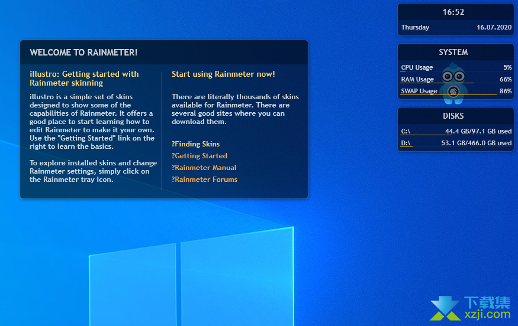The width and height of the screenshot is (518, 326).
Task: Click the SWAP Usage label
Action: 419,92
